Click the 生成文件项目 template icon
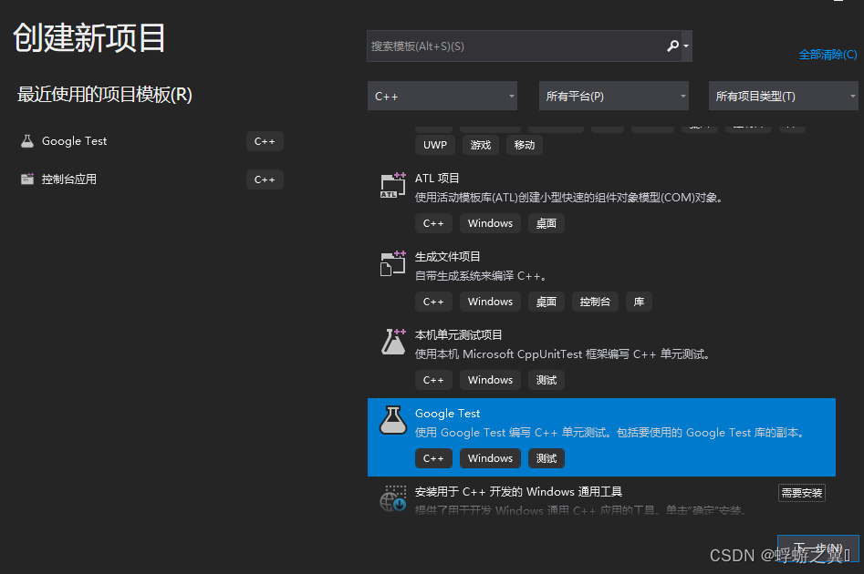 392,263
